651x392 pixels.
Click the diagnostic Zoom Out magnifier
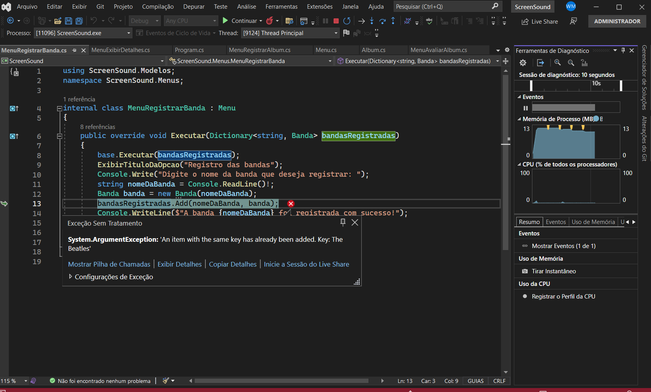point(571,63)
